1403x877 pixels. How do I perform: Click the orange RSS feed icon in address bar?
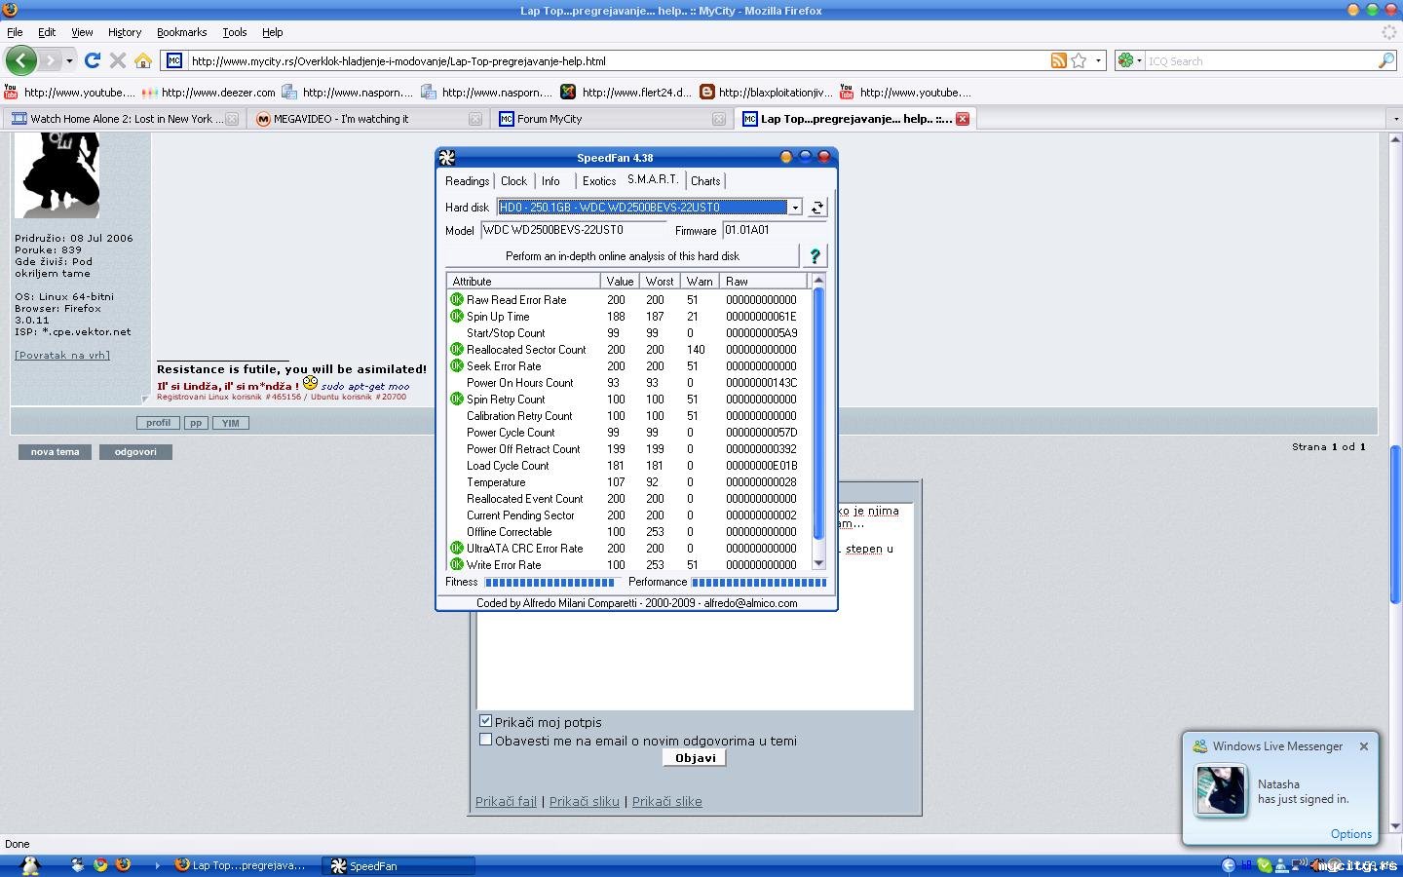[1058, 60]
